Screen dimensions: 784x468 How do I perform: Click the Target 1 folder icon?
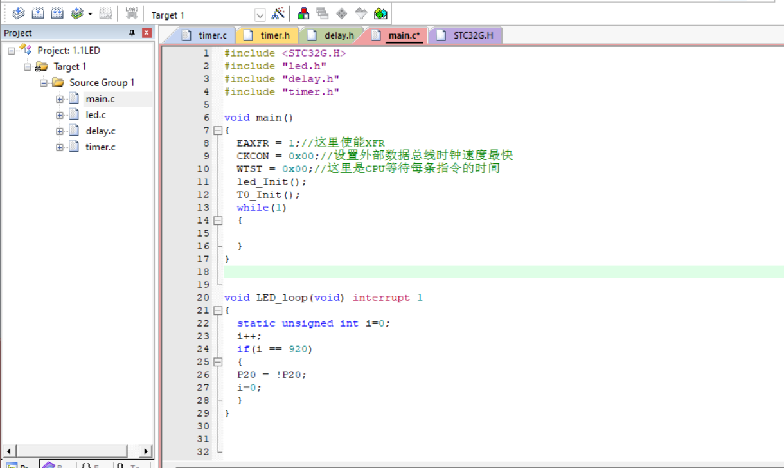42,66
